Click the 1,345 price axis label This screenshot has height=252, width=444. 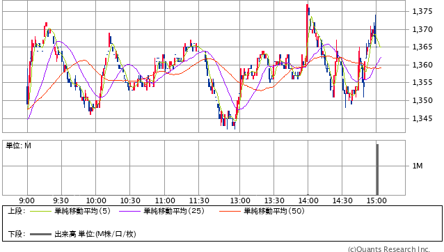tap(422, 118)
